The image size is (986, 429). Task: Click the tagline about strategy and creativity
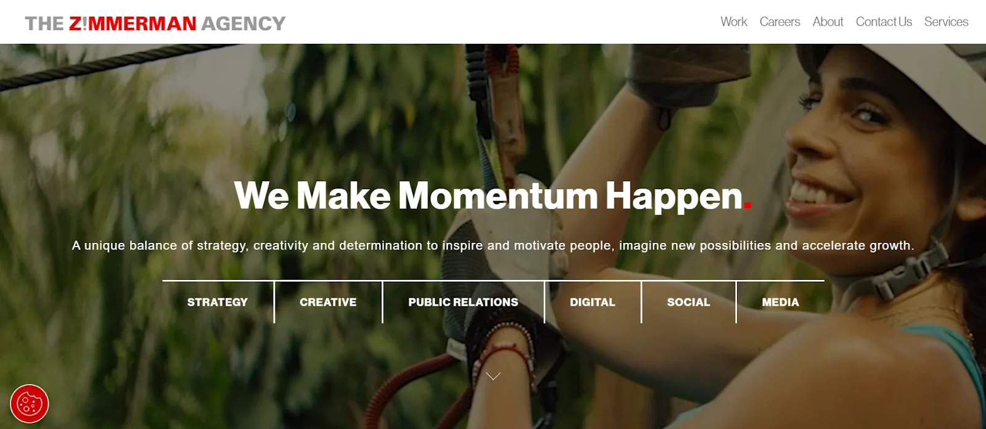[493, 245]
